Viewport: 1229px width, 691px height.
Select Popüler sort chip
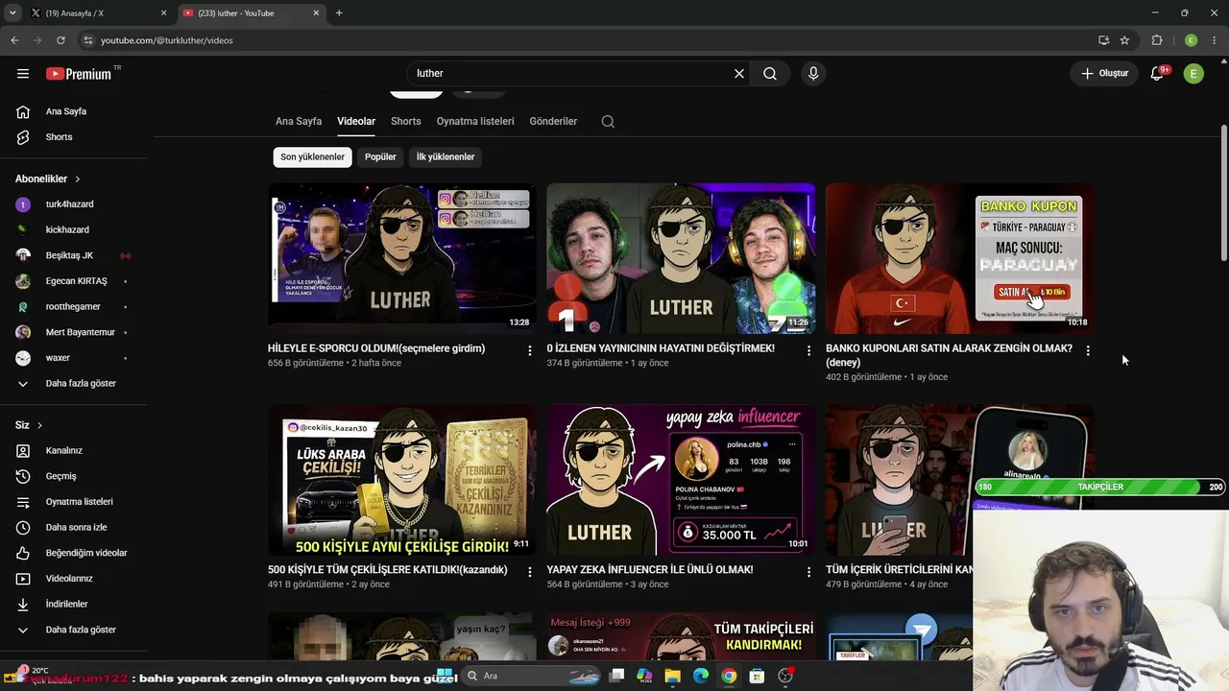[x=380, y=157]
